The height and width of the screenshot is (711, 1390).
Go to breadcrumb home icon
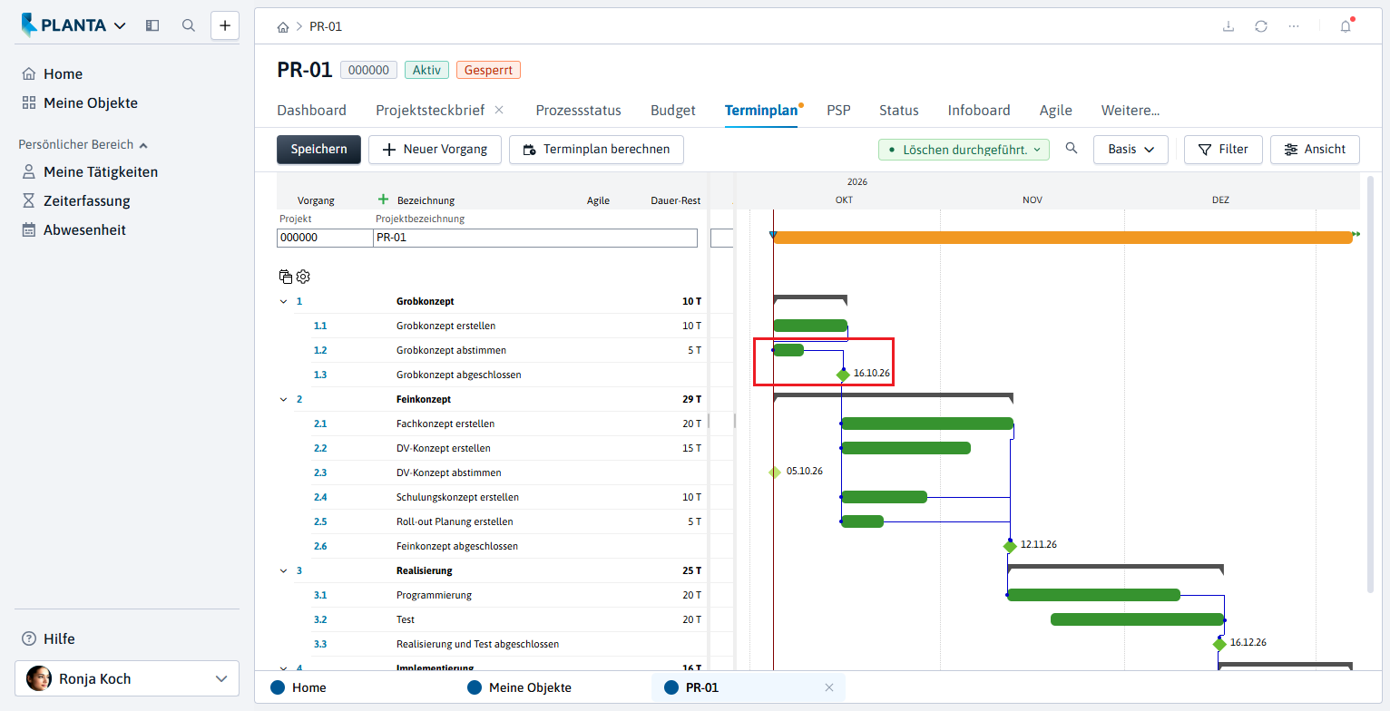click(x=283, y=26)
